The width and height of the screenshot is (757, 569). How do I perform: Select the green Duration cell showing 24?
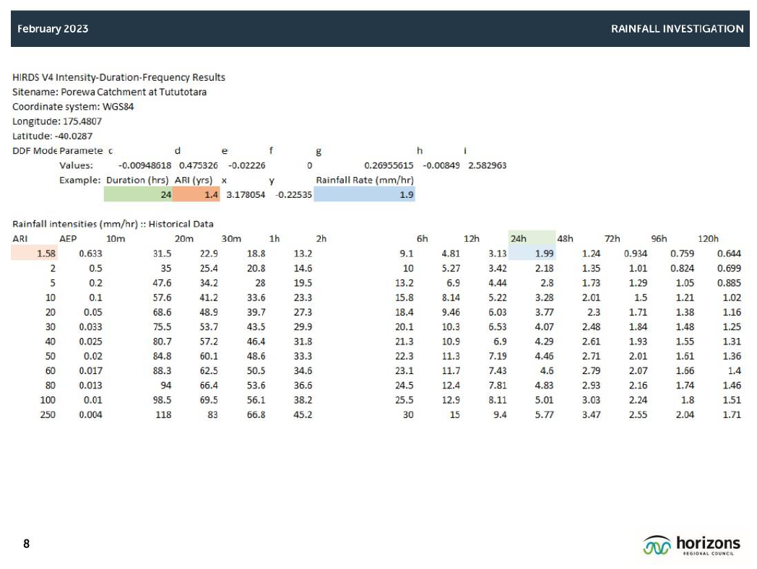pyautogui.click(x=138, y=194)
